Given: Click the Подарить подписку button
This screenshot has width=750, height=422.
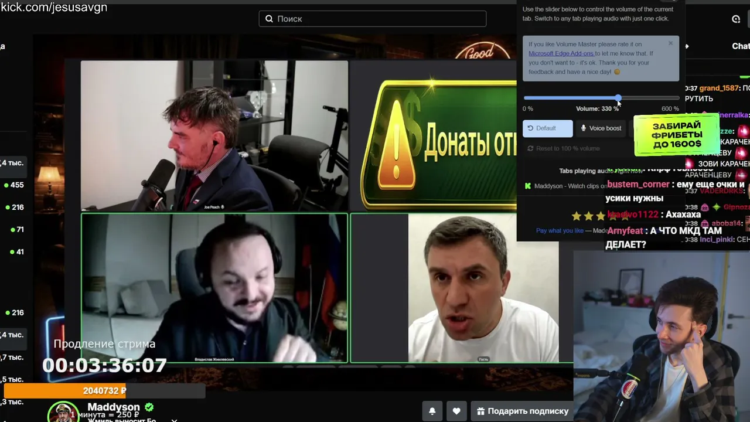Looking at the screenshot, I should (x=523, y=411).
